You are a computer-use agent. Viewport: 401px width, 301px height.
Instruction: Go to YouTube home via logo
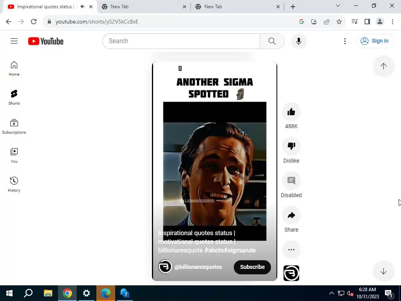46,41
